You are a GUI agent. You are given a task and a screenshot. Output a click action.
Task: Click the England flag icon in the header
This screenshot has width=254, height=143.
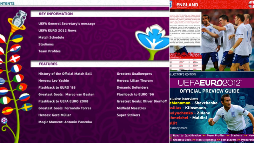(x=251, y=4)
